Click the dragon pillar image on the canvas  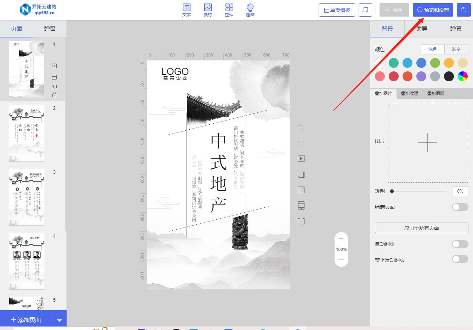[240, 231]
